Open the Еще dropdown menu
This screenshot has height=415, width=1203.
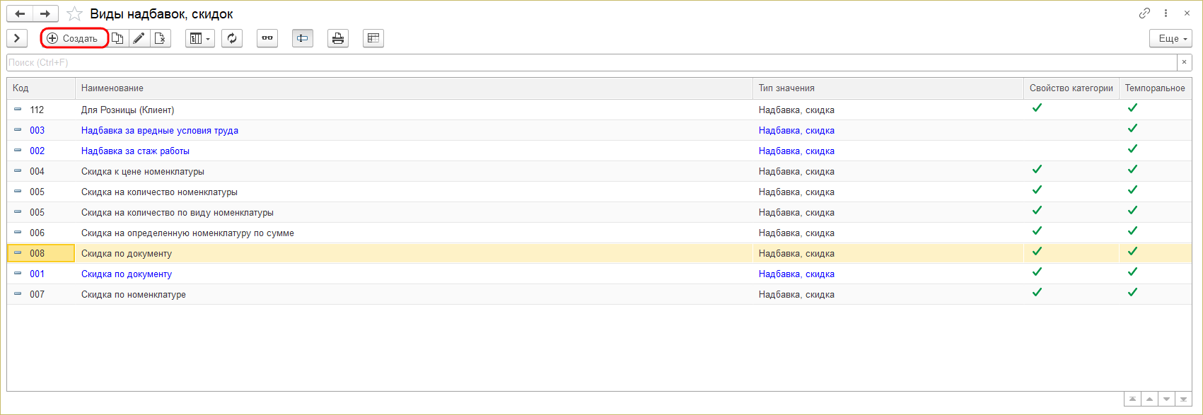coord(1170,38)
